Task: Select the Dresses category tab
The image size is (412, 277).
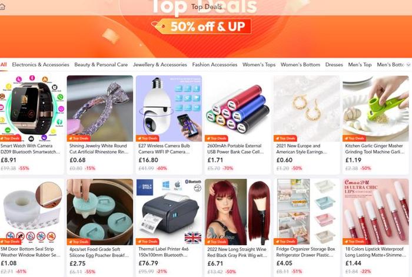Action: (x=334, y=65)
